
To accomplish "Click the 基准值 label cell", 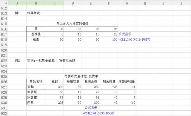I will pos(36,34).
